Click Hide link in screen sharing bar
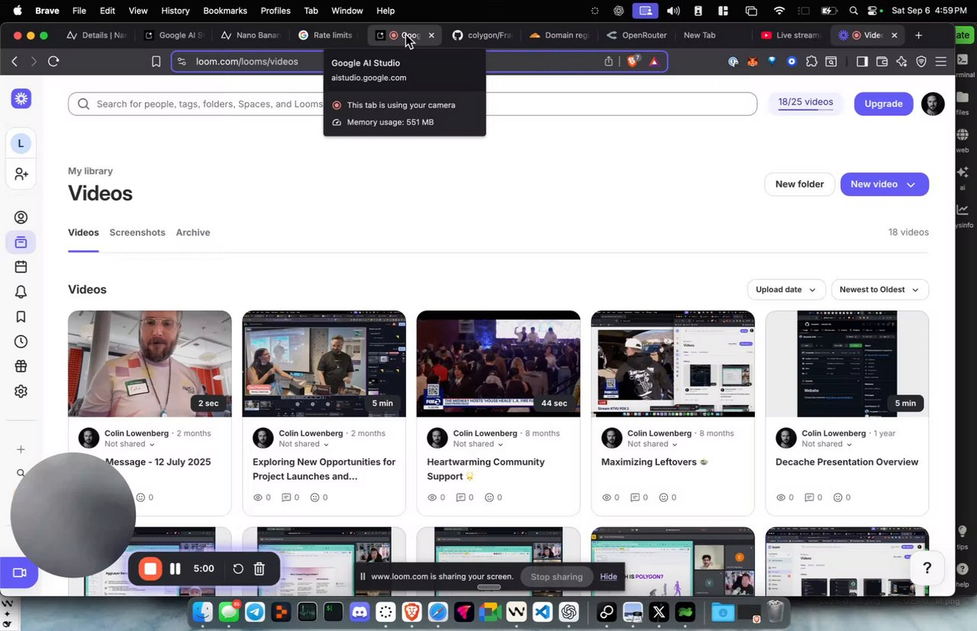This screenshot has height=631, width=977. click(608, 577)
